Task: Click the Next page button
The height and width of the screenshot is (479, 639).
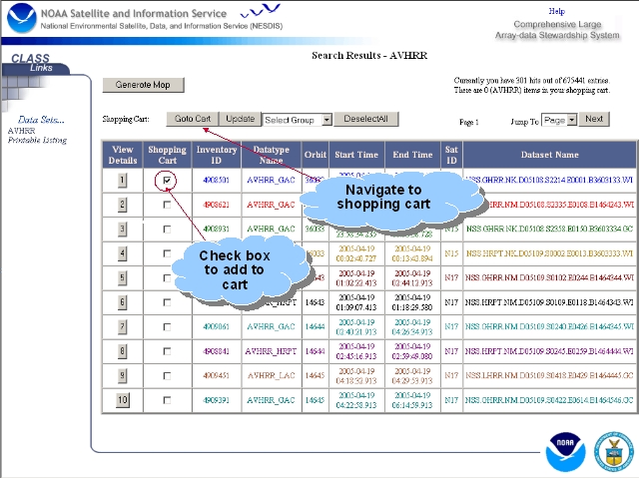Action: coord(594,119)
